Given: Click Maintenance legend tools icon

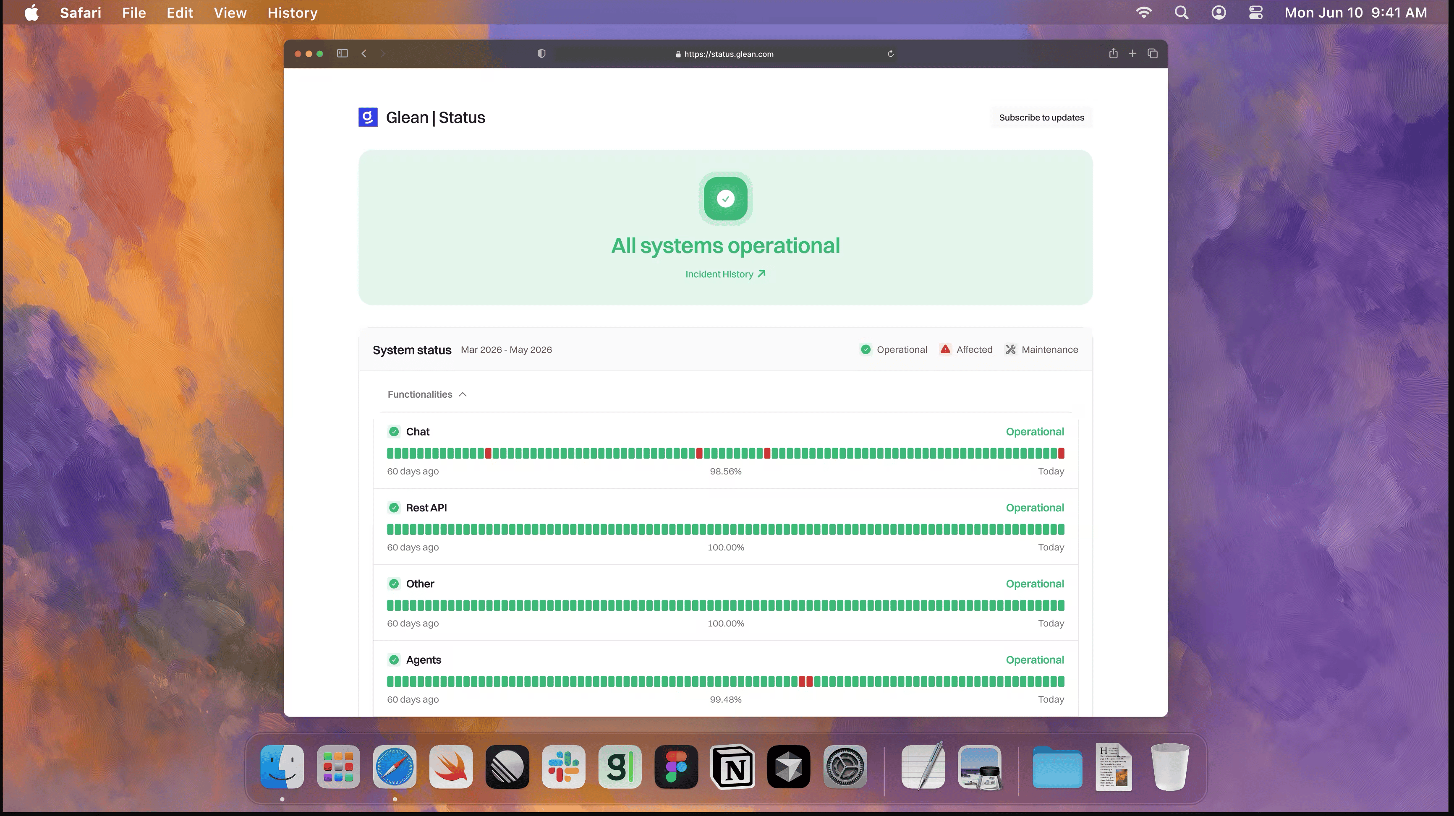Looking at the screenshot, I should 1010,349.
